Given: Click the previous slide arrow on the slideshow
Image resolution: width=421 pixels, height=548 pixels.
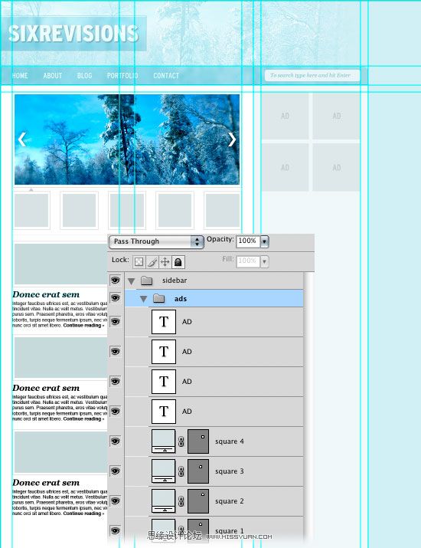Looking at the screenshot, I should point(22,139).
